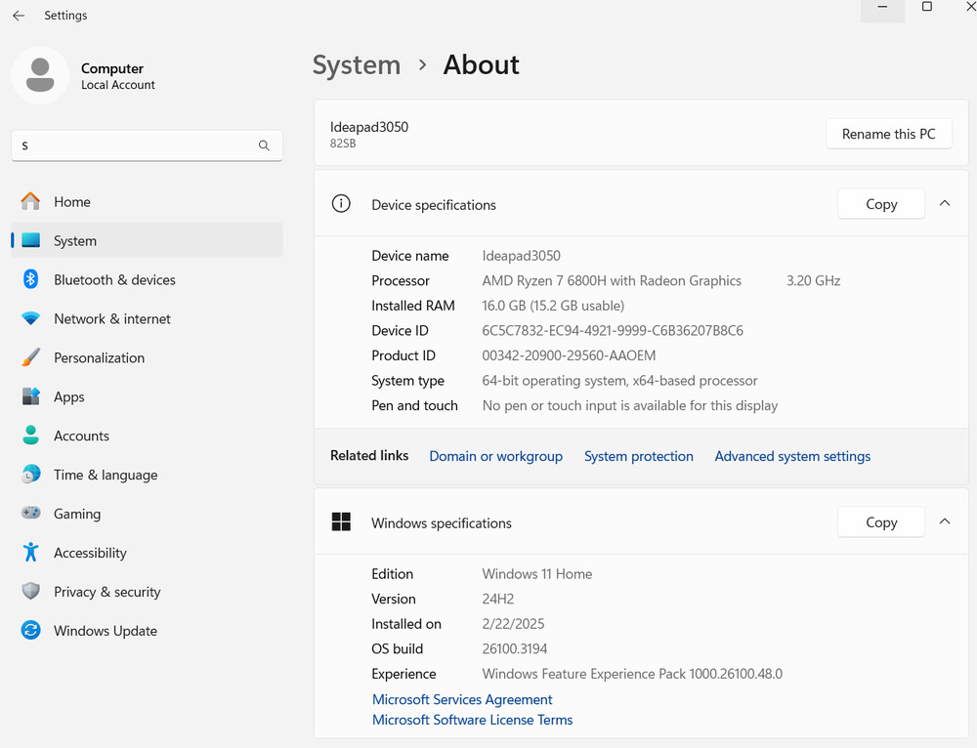
Task: Open Personalization settings
Action: [x=148, y=357]
